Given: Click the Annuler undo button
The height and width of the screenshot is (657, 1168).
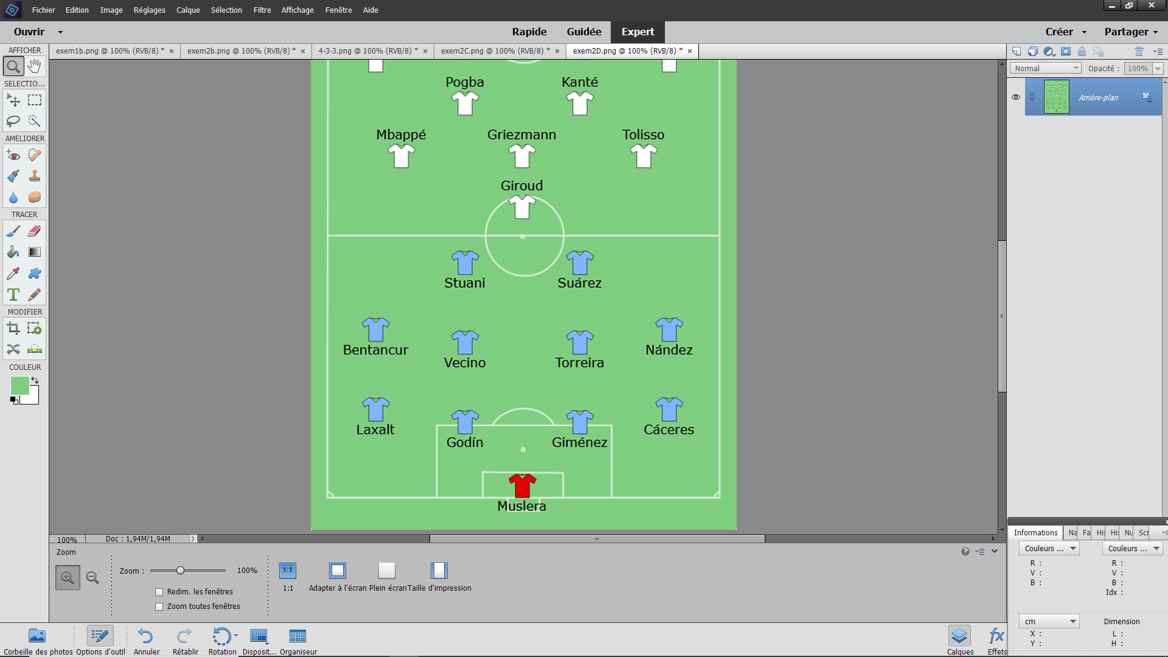Looking at the screenshot, I should click(x=146, y=641).
